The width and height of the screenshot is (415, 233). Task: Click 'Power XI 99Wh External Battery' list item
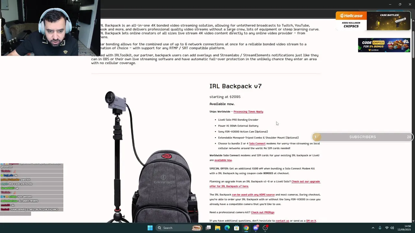coord(238,126)
